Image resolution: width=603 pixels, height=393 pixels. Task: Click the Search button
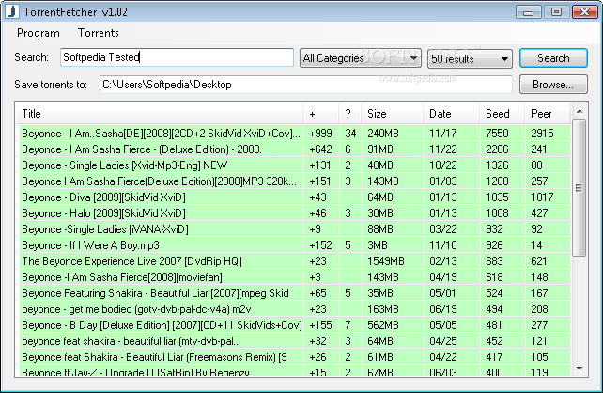click(553, 58)
